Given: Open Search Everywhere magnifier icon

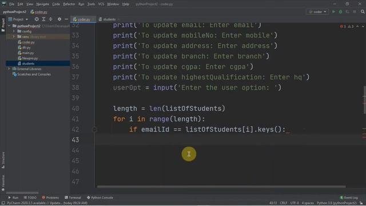Looking at the screenshot, I should 363,11.
